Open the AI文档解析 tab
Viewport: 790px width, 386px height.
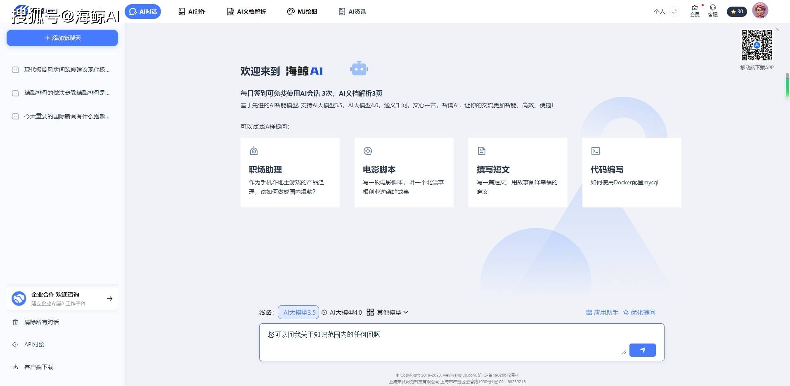(246, 12)
